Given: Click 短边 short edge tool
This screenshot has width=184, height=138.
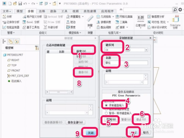Looking at the screenshot, I should tap(71, 22).
